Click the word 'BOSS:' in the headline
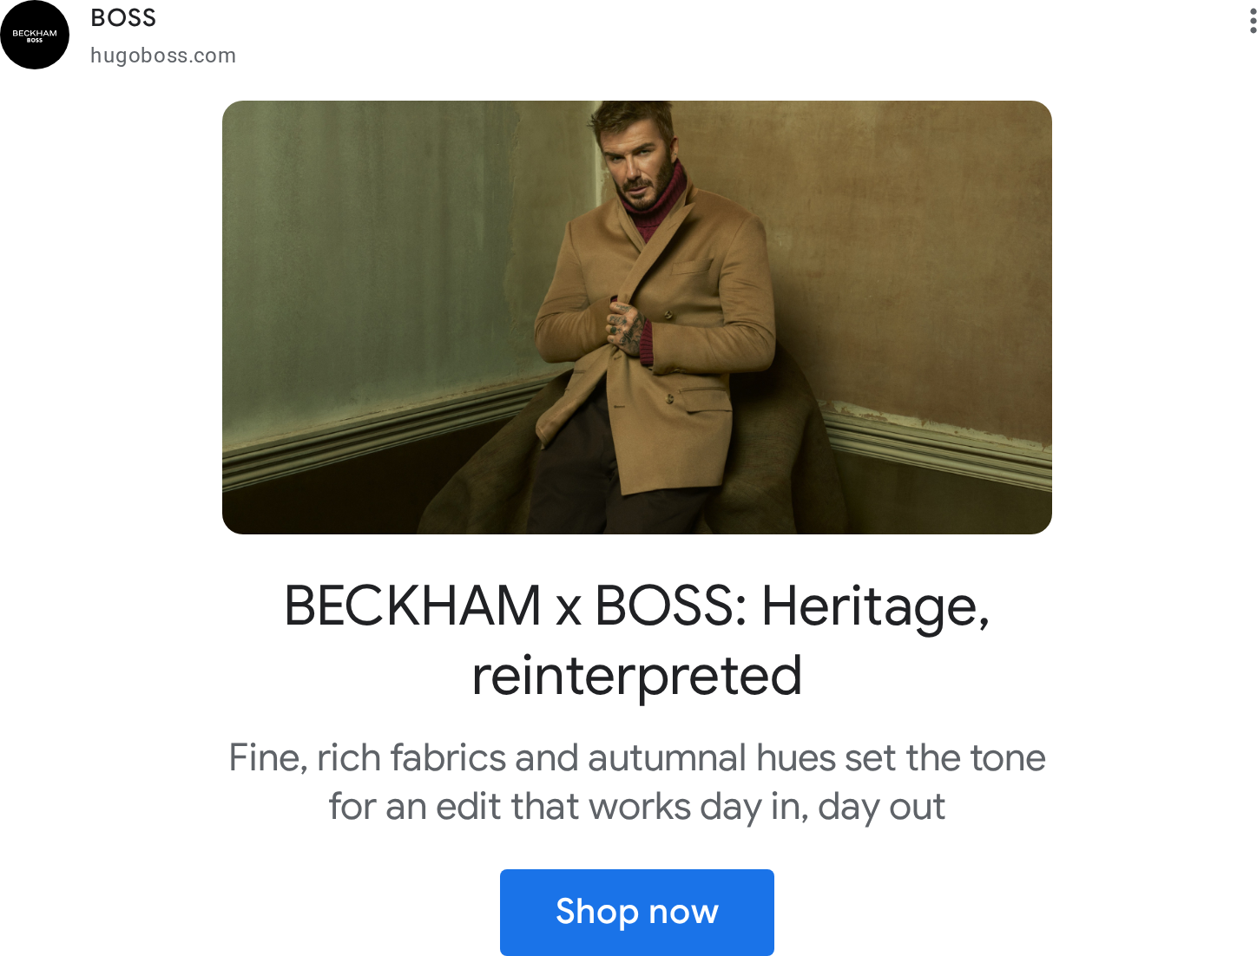The width and height of the screenshot is (1257, 956). (670, 606)
